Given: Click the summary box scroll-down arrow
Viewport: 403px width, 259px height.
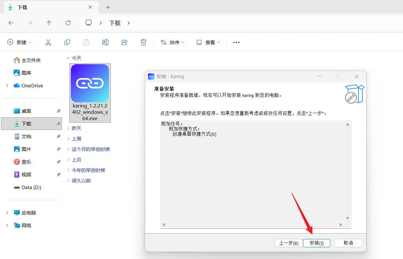Looking at the screenshot, I should [347, 218].
